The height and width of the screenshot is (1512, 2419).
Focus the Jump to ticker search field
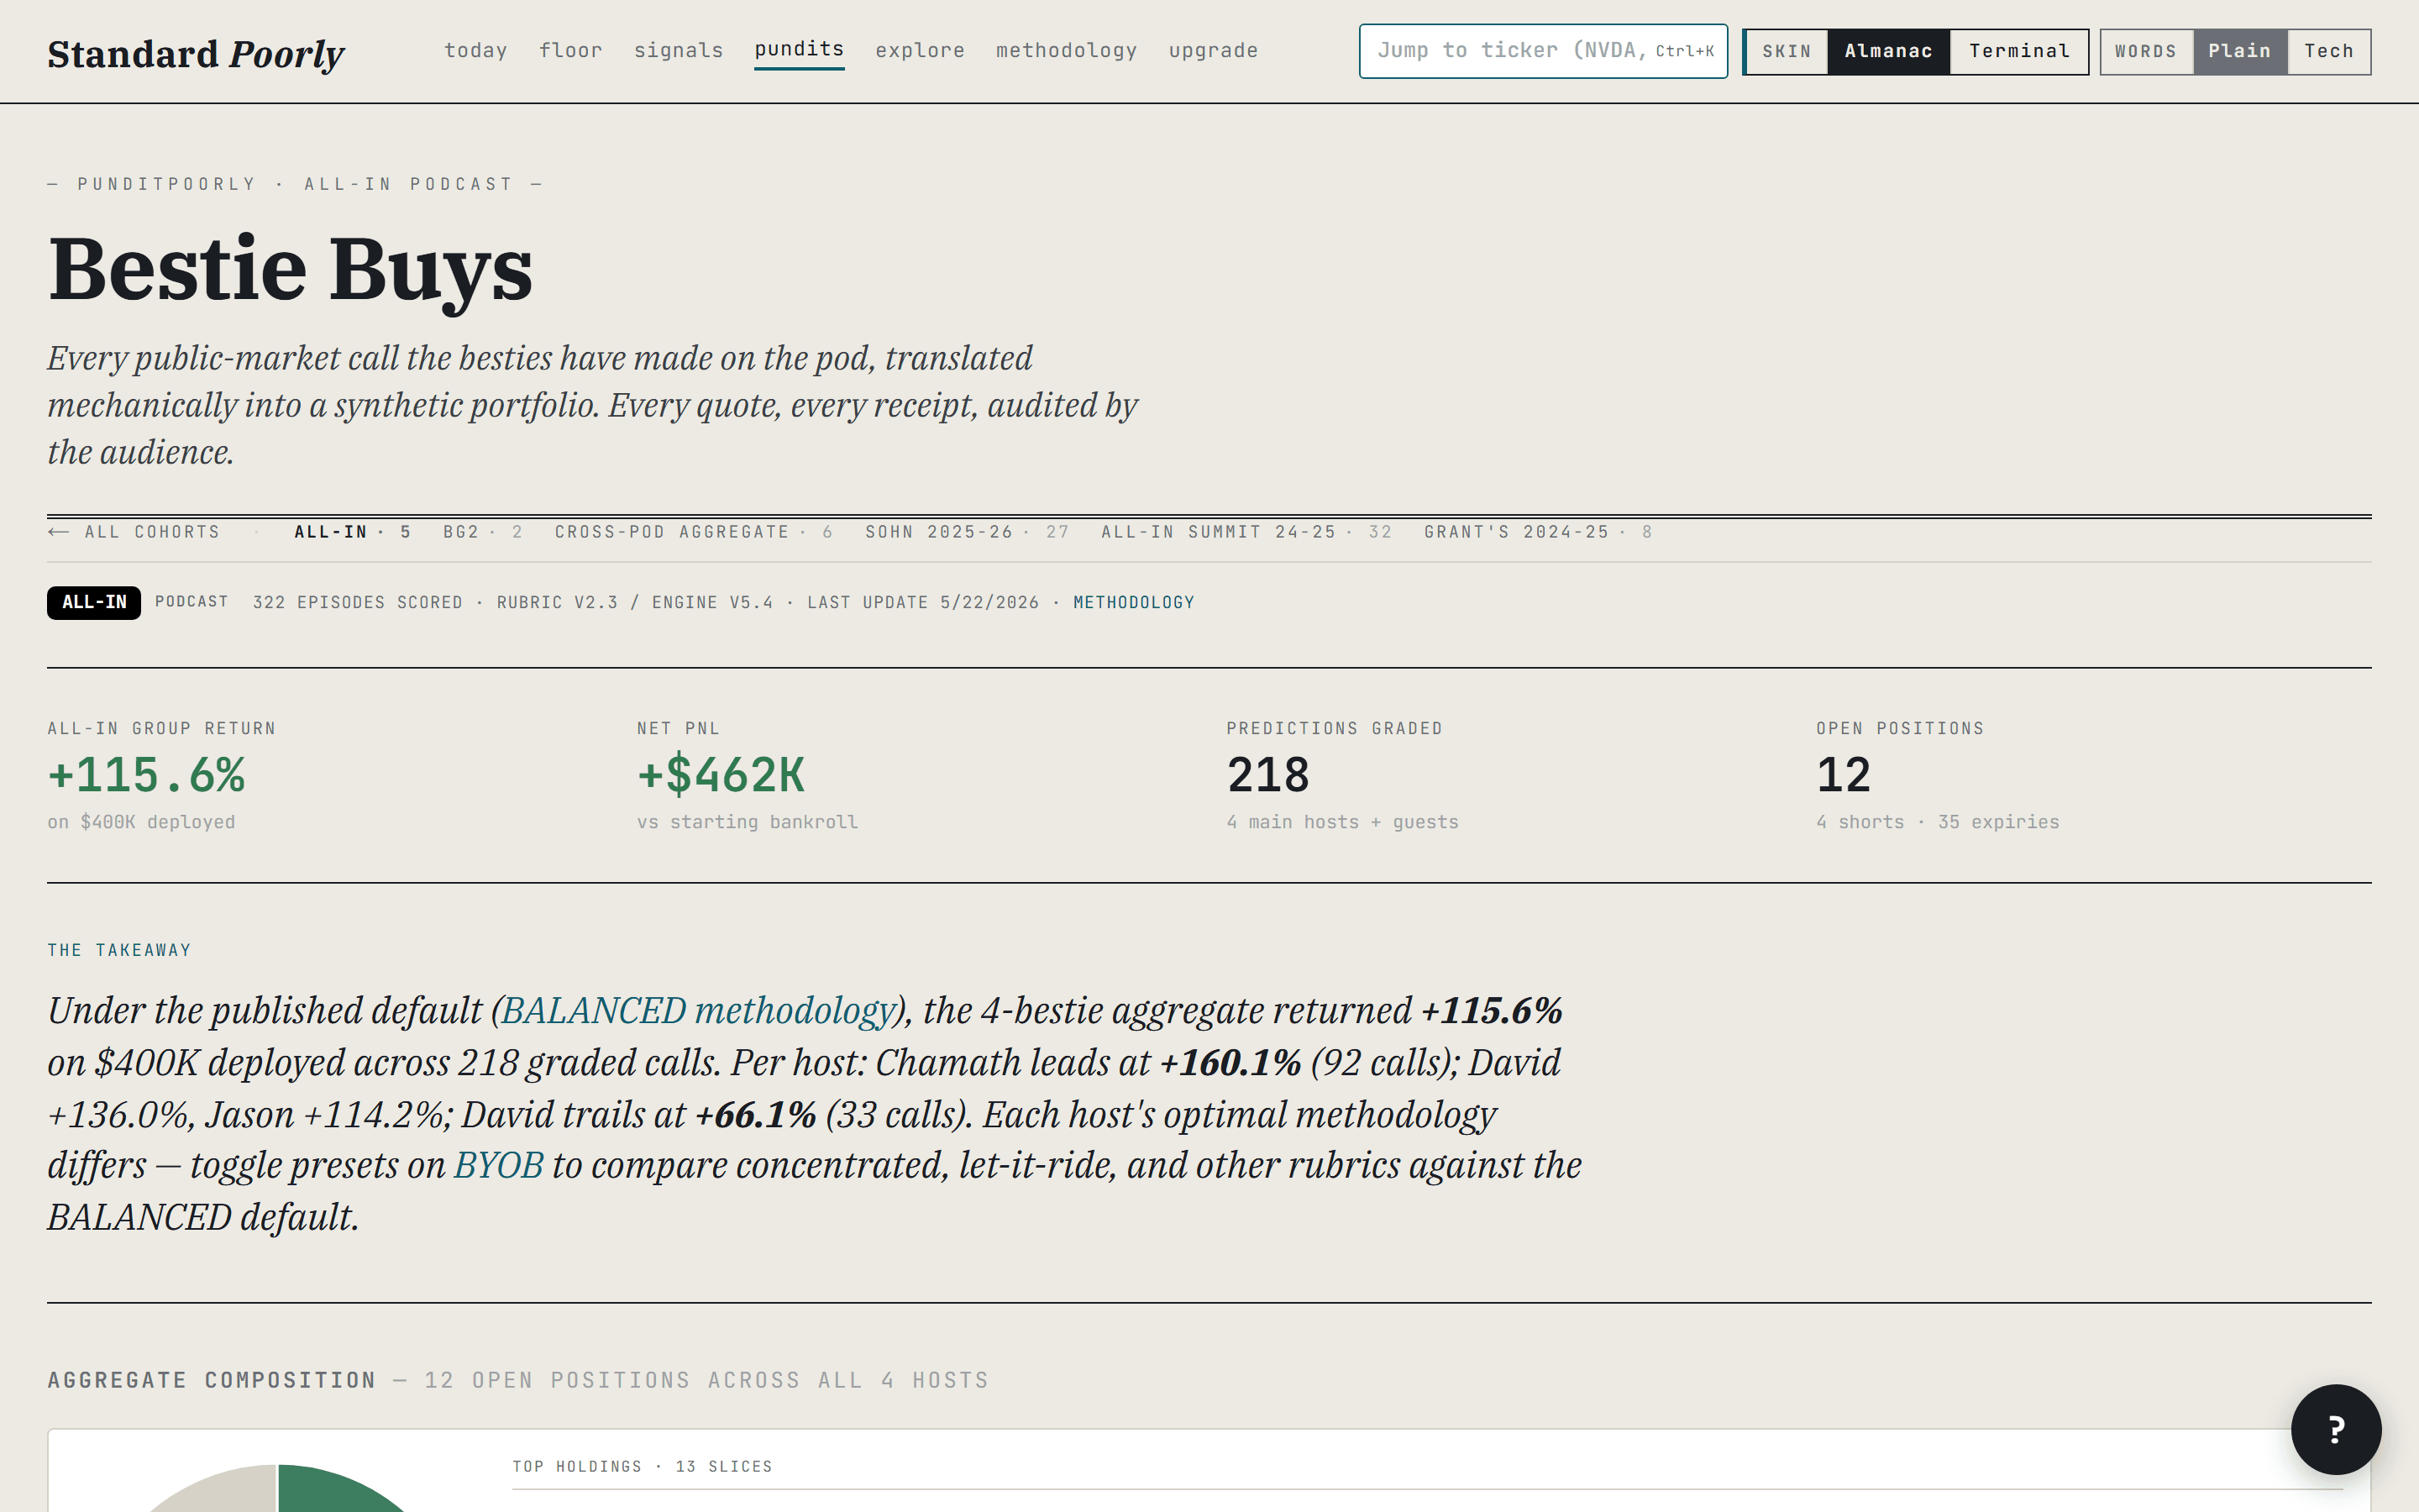pos(1543,51)
